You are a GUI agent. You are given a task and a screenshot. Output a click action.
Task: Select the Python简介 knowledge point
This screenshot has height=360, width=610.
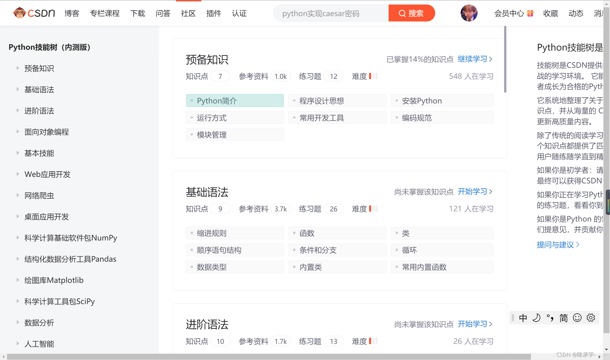coord(235,101)
